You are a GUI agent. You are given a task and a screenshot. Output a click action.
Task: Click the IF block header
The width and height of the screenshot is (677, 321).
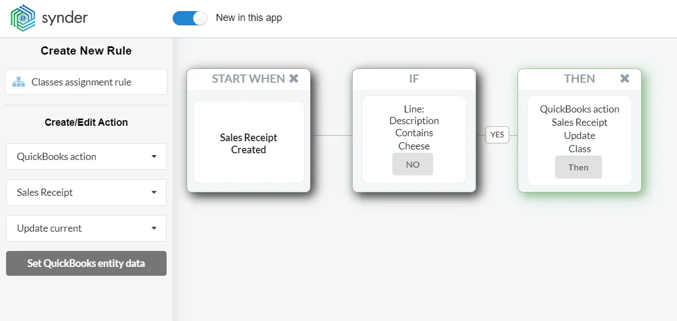point(414,79)
